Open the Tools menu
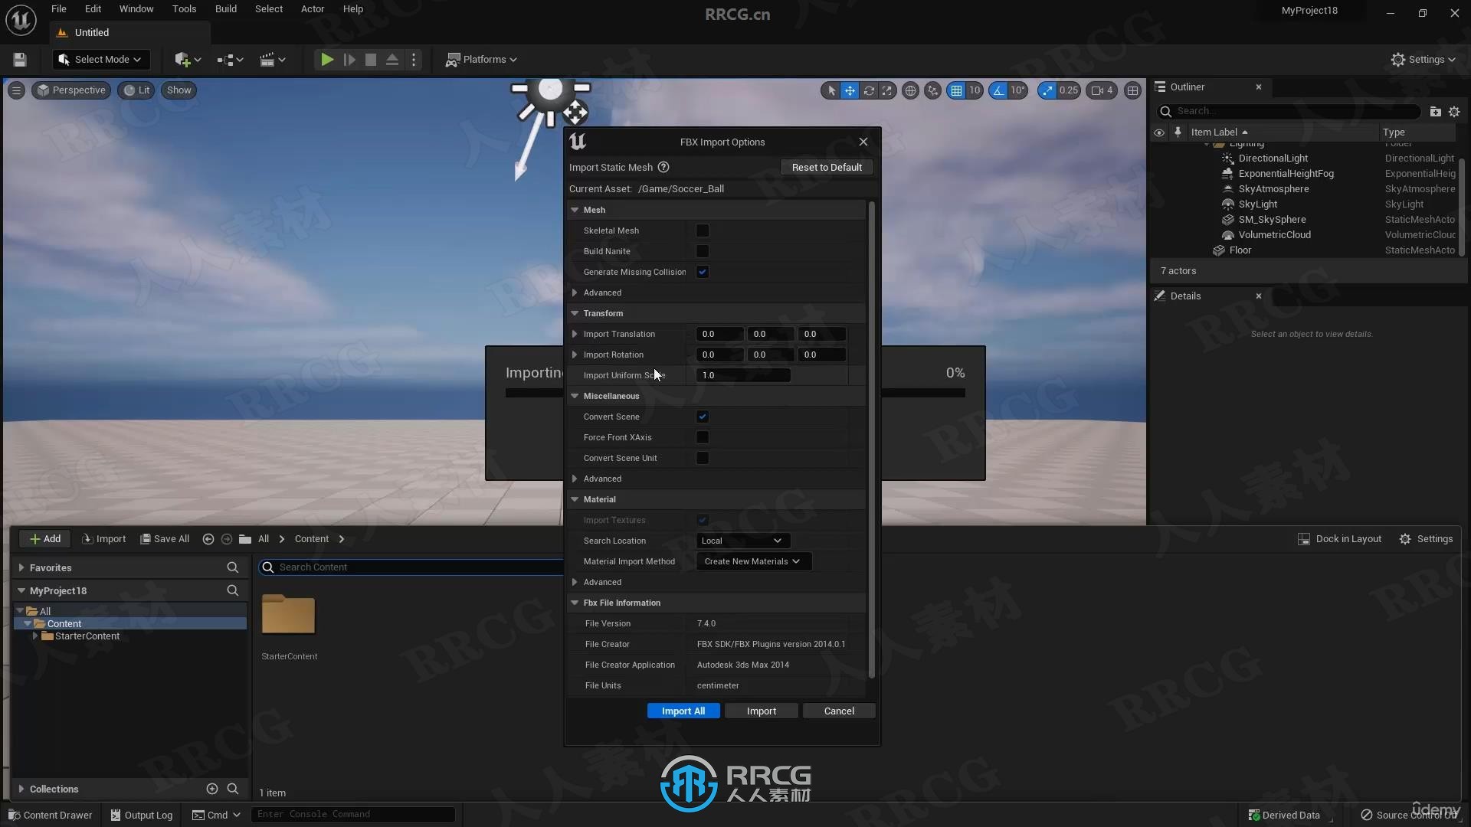The height and width of the screenshot is (827, 1471). click(x=184, y=9)
